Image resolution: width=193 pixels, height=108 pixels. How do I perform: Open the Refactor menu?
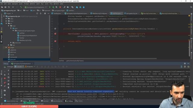tap(32, 4)
